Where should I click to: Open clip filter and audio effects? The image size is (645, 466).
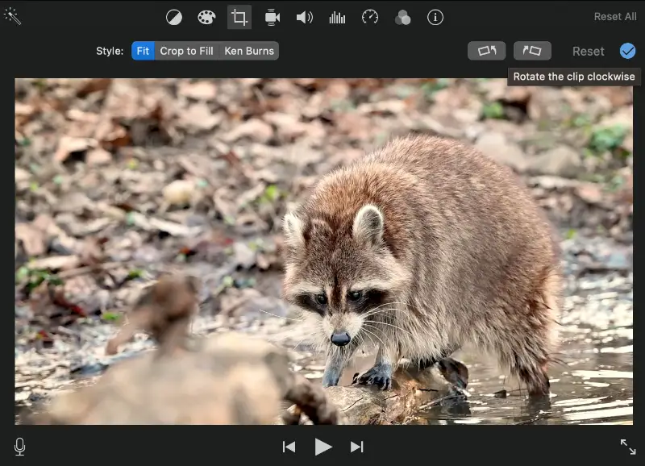402,17
